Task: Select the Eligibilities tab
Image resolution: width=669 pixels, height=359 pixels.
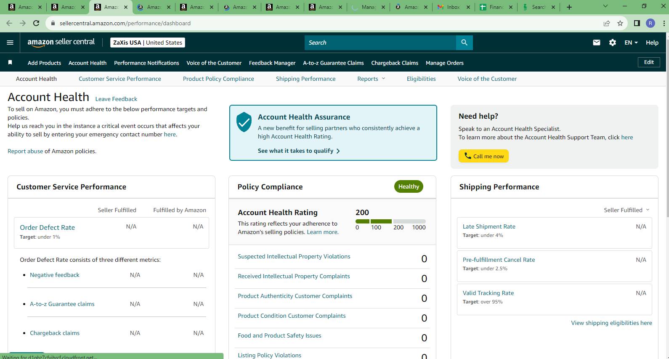Action: (x=421, y=79)
